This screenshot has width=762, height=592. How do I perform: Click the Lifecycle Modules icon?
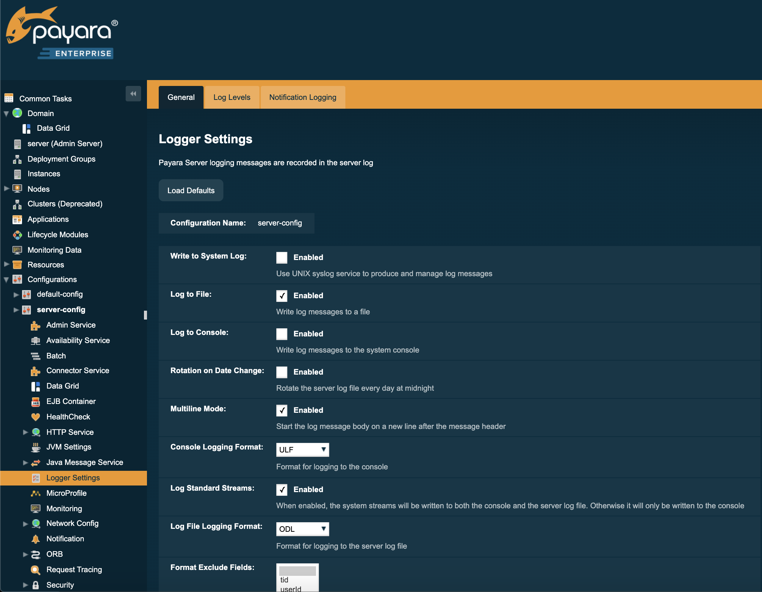click(17, 235)
